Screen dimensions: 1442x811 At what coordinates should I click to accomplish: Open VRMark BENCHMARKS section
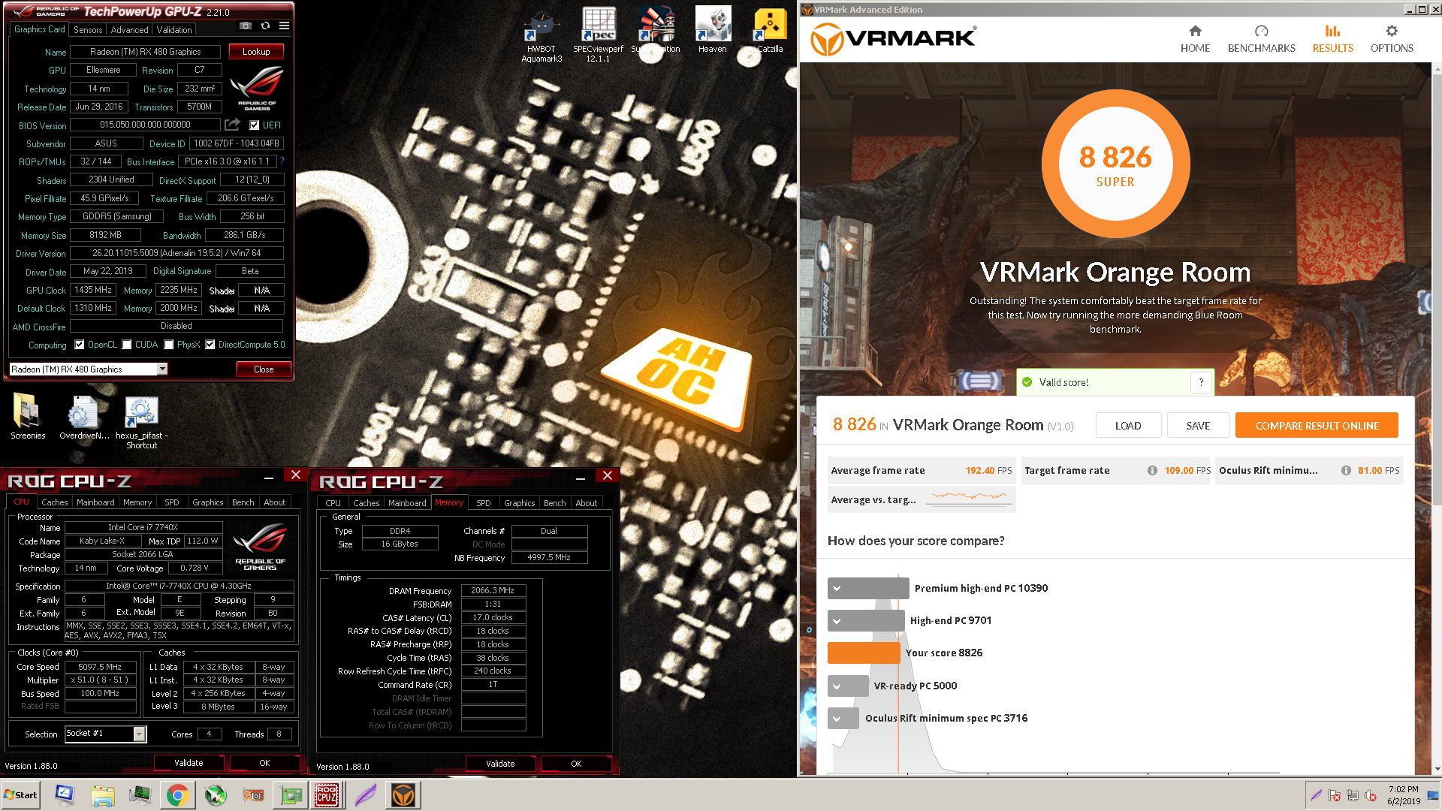[1261, 39]
